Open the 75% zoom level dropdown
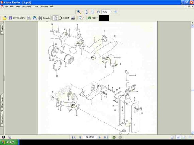 [112, 12]
